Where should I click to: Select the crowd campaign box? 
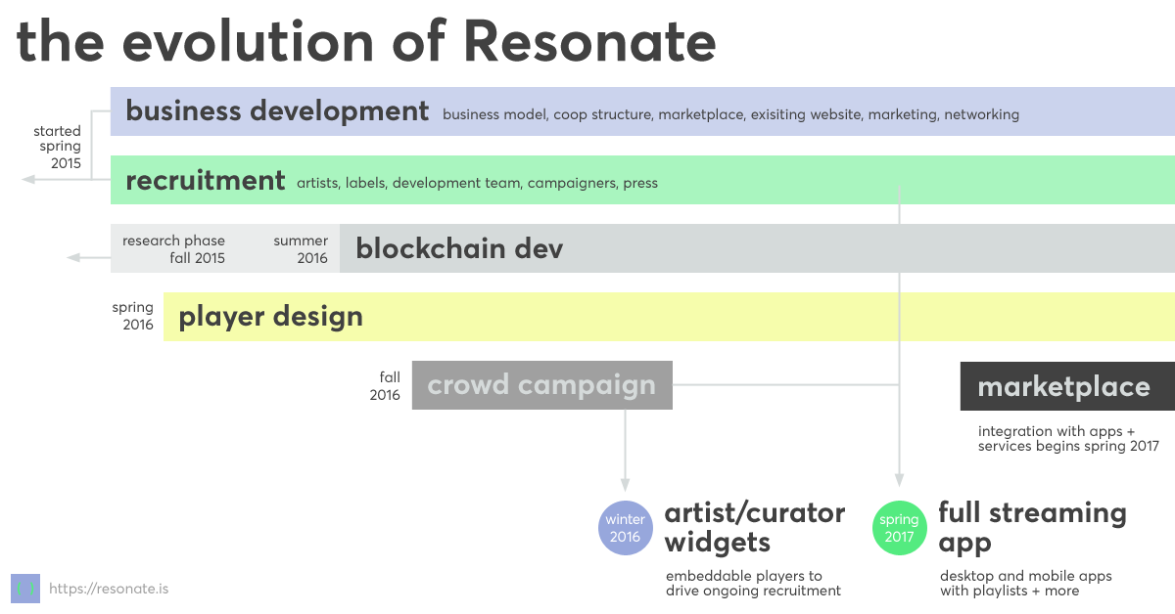click(x=541, y=385)
